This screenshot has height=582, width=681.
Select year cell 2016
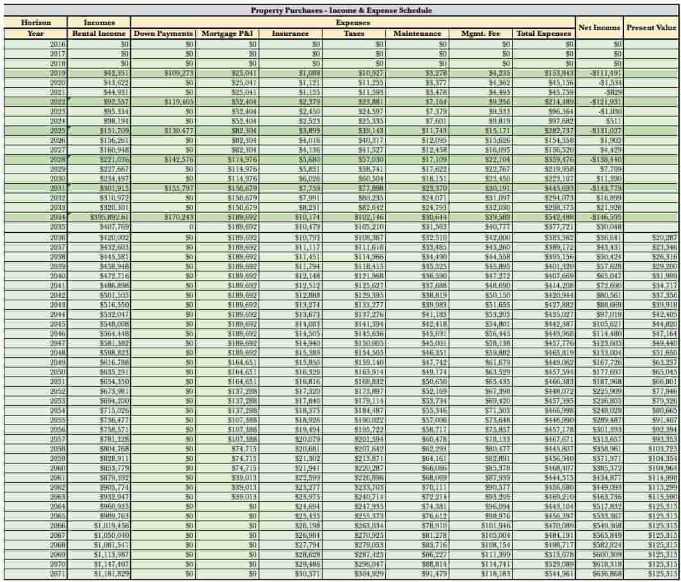(x=36, y=44)
